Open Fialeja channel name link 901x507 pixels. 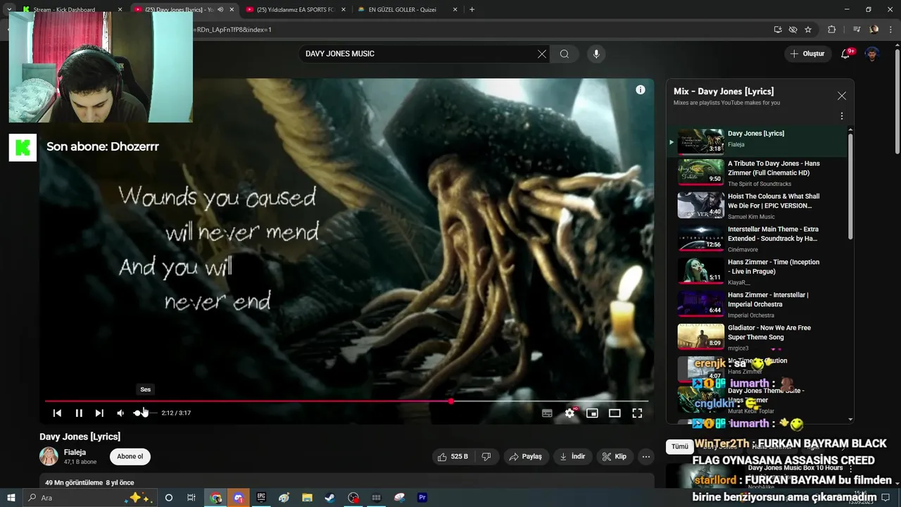coord(75,452)
